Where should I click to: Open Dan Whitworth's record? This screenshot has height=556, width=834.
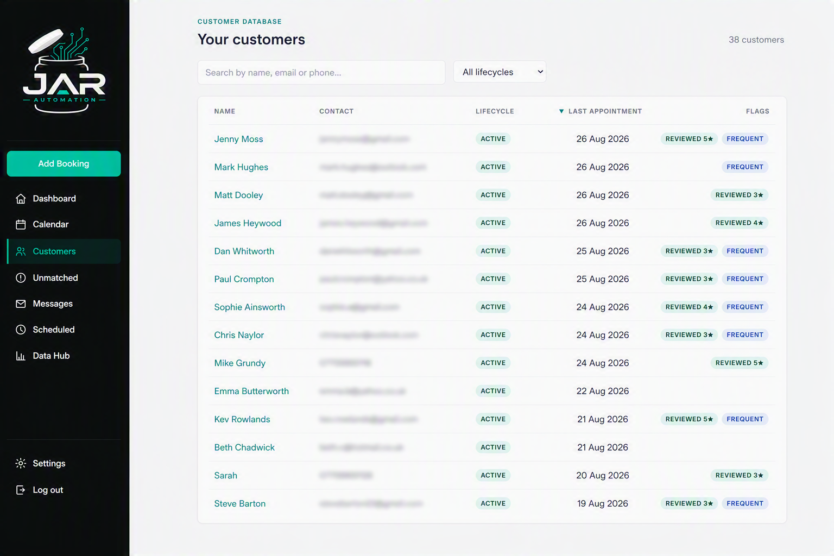[x=244, y=251]
